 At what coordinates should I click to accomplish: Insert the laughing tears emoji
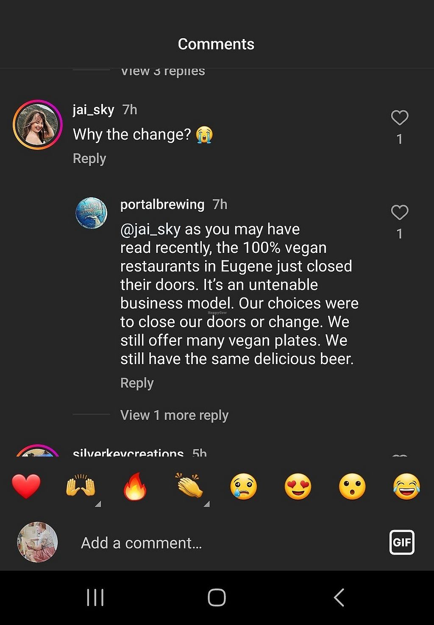(406, 486)
